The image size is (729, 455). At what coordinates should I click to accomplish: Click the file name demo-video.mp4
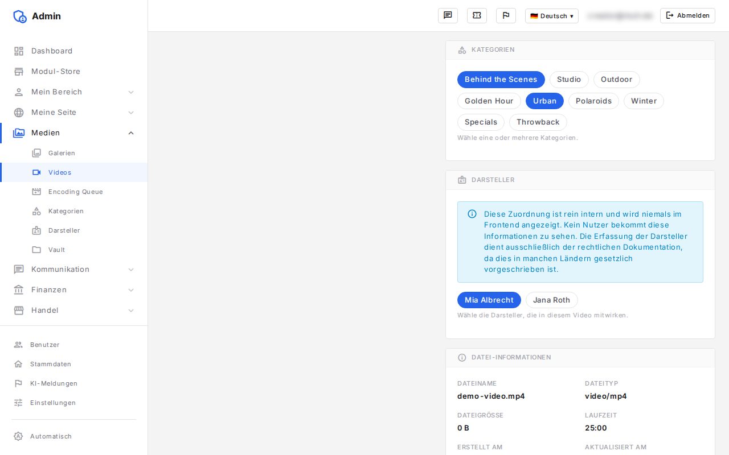coord(491,396)
